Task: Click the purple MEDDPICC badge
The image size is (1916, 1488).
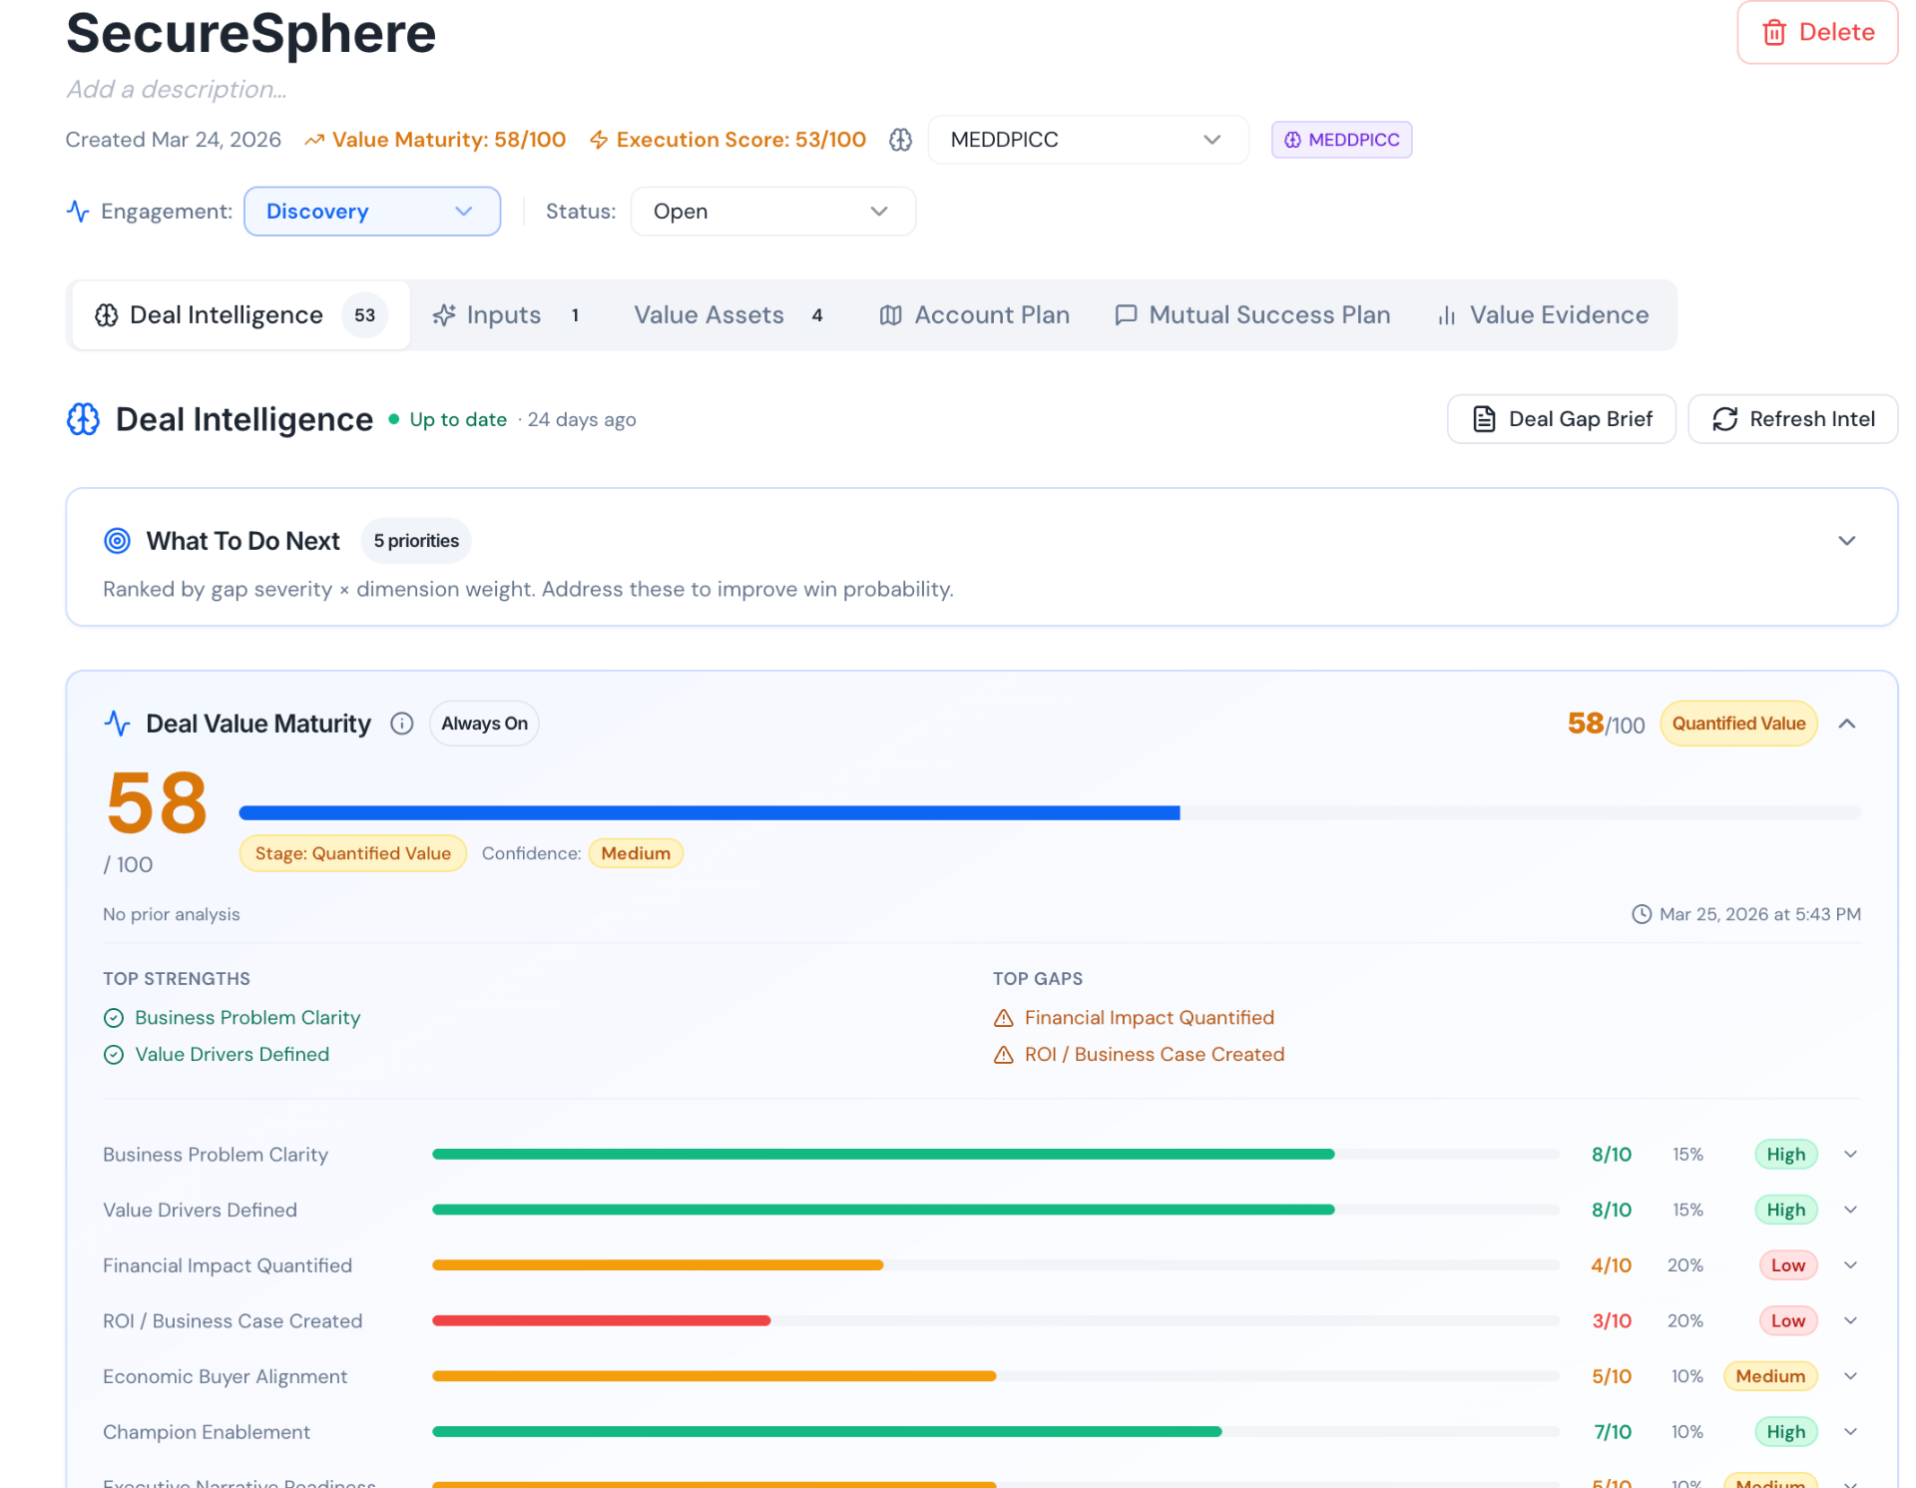Action: tap(1341, 140)
